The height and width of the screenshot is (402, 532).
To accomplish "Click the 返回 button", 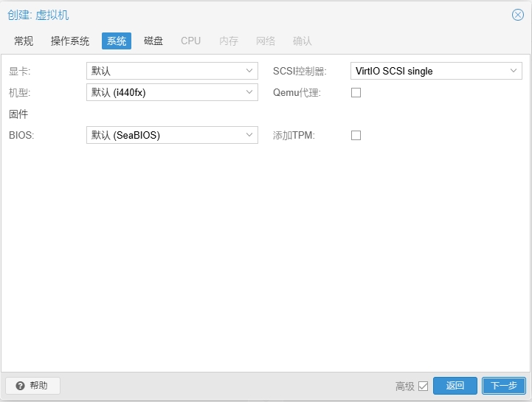I will (x=455, y=386).
